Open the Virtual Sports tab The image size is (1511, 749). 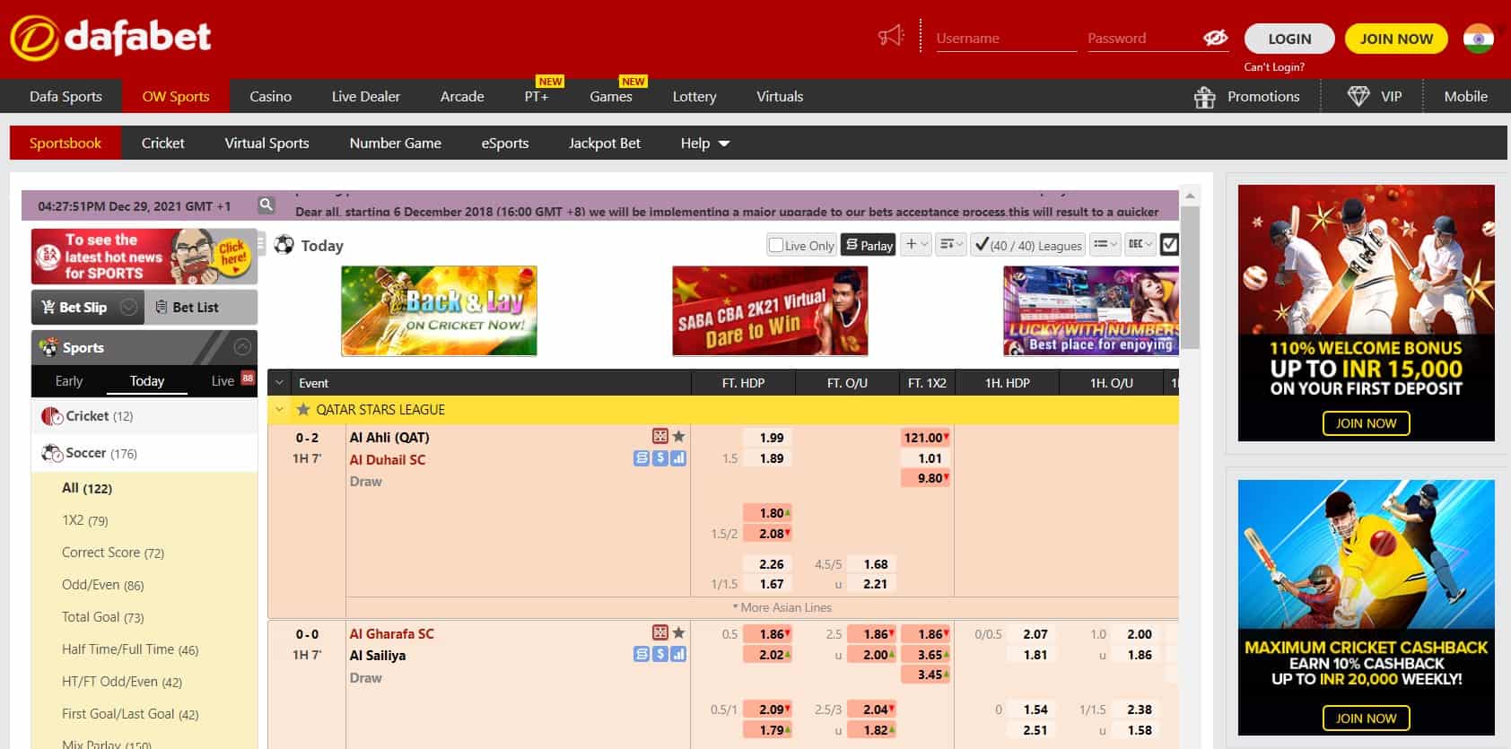[266, 143]
